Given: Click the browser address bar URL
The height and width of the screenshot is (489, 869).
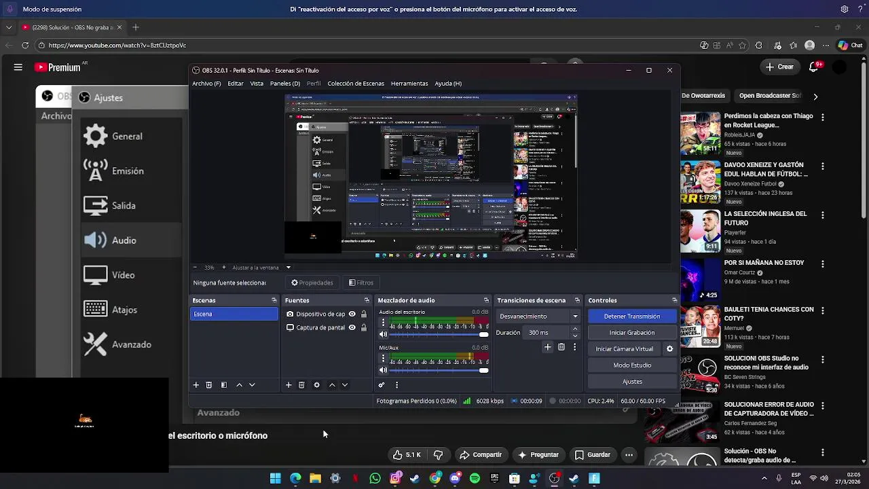Looking at the screenshot, I should point(117,46).
